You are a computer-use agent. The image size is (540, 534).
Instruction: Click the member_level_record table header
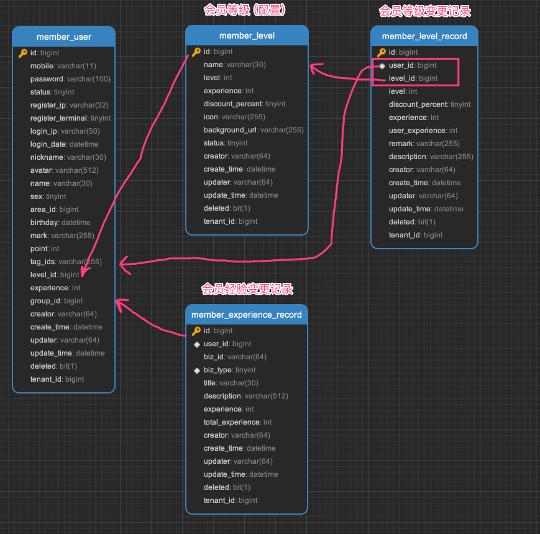click(424, 36)
